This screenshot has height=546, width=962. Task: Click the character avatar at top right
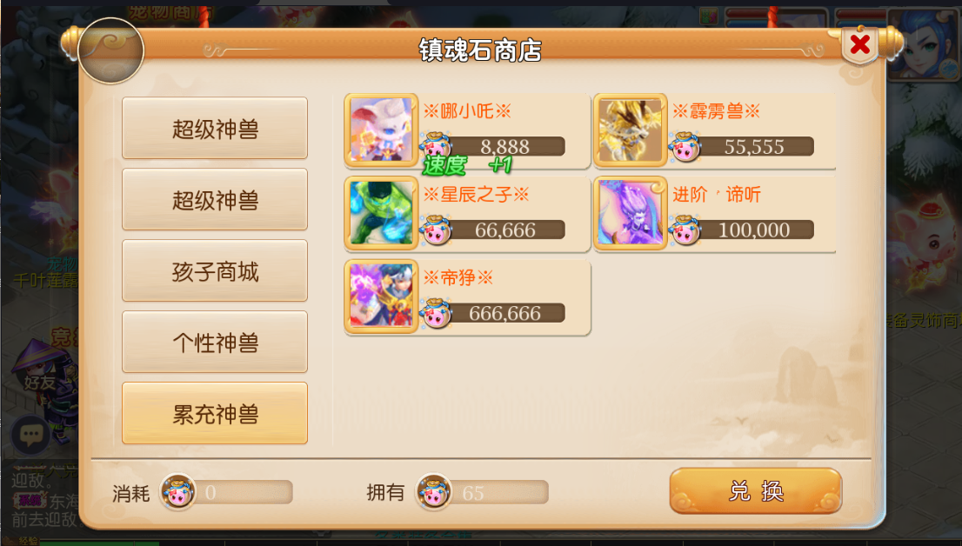pos(924,44)
